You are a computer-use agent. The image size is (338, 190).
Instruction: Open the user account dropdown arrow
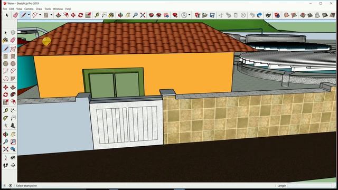point(189,15)
